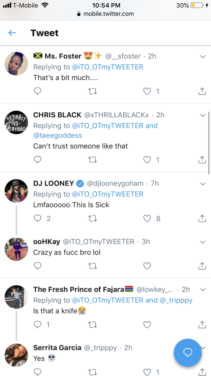
Task: Open Serrita Garcia's profile picture
Action: (x=16, y=355)
